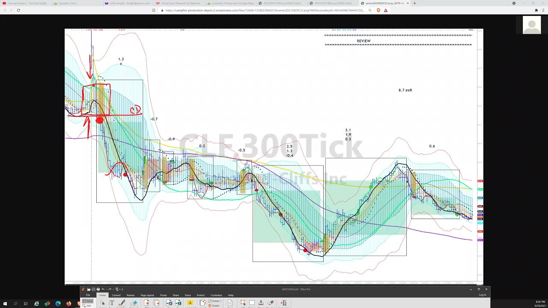
Task: Click the QuickSign pen icon
Action: [x=122, y=303]
